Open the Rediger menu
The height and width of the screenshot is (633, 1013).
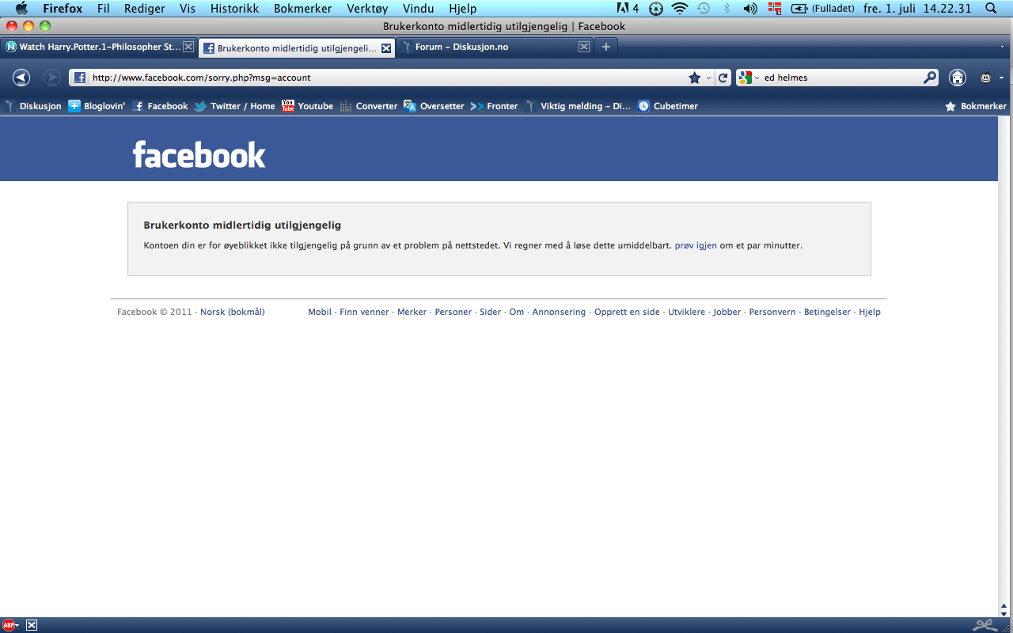click(145, 9)
